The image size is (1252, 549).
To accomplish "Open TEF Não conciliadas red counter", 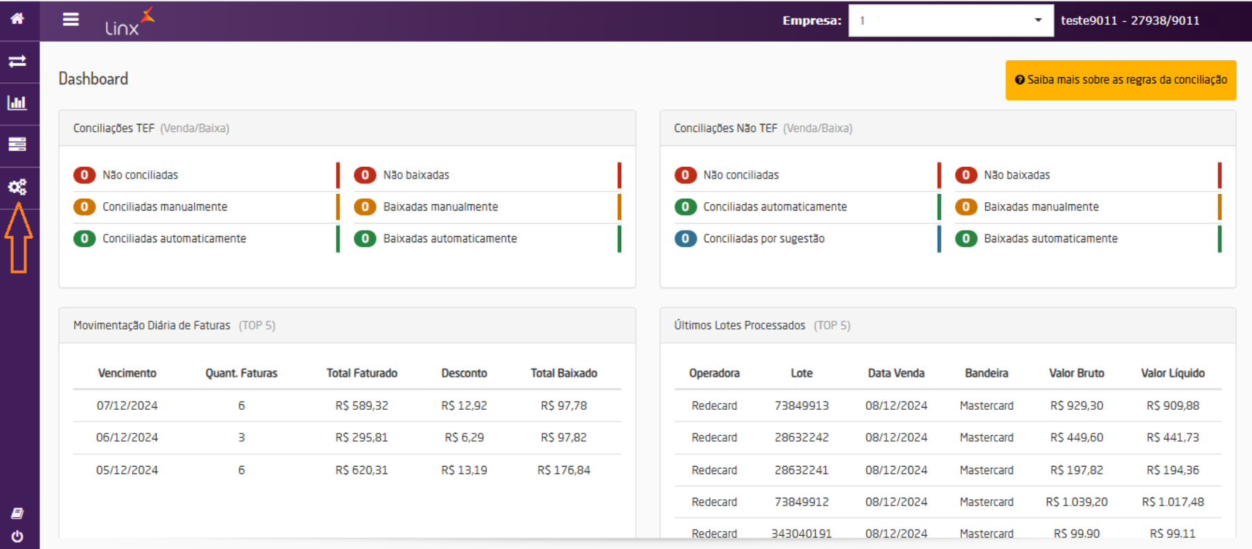I will point(84,175).
